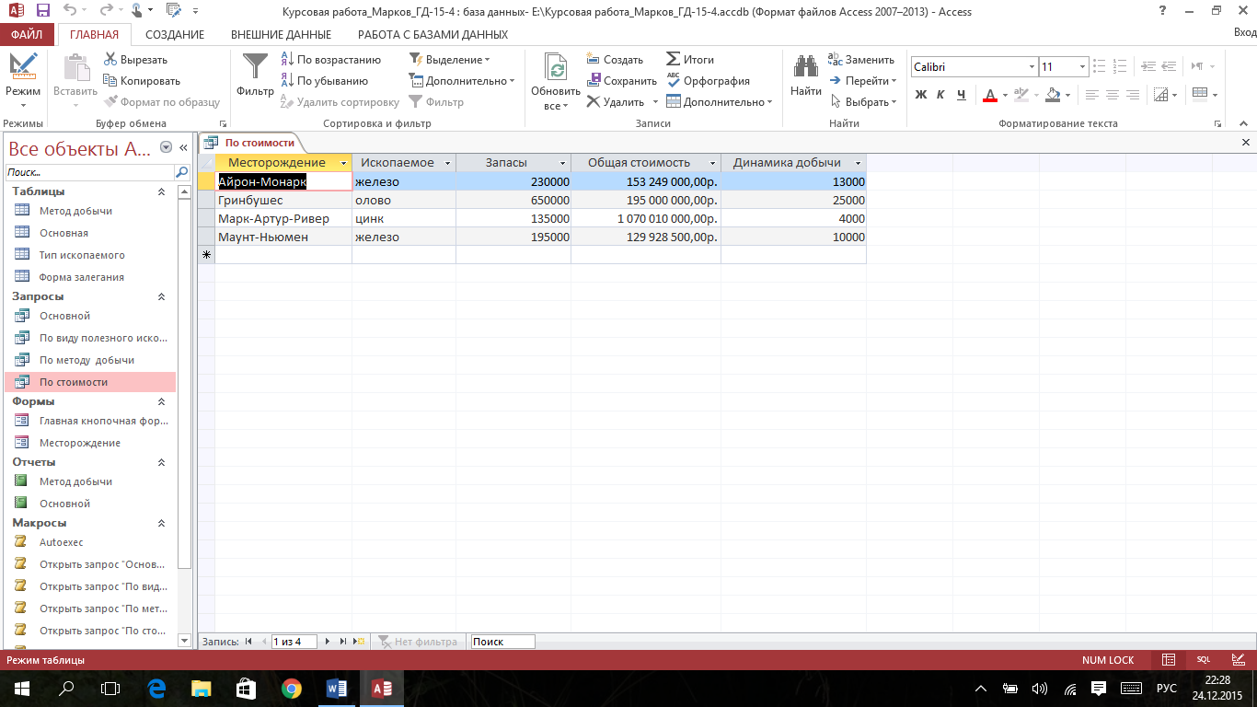
Task: Go to first record arrow
Action: tap(248, 642)
